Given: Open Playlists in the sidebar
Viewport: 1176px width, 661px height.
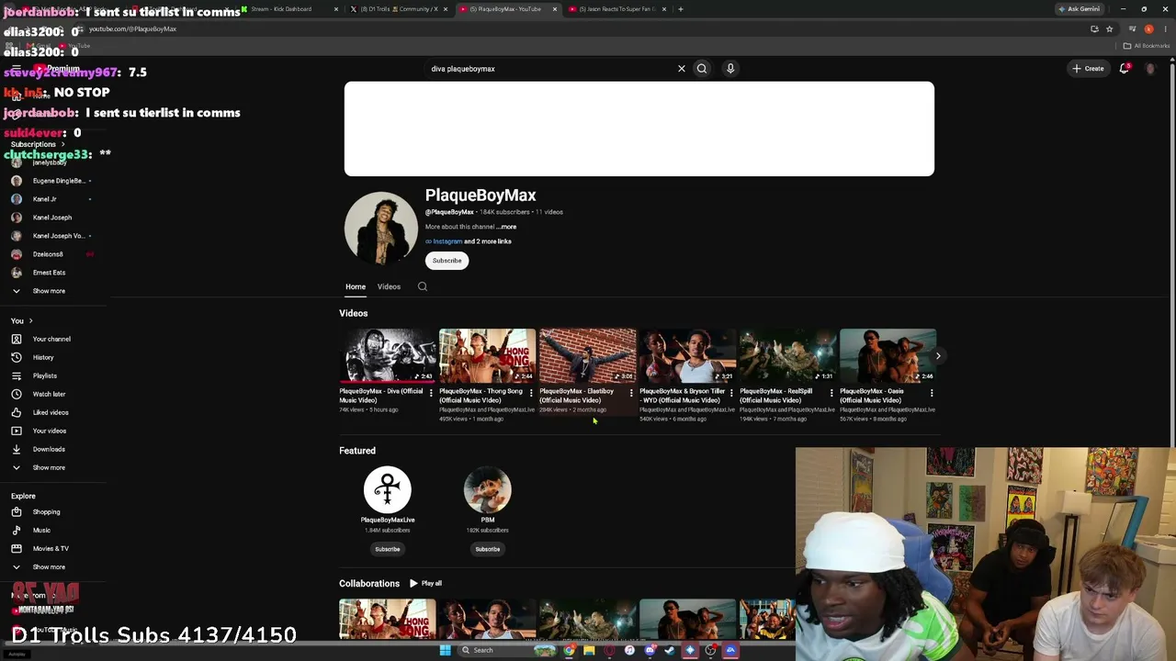Looking at the screenshot, I should [44, 375].
